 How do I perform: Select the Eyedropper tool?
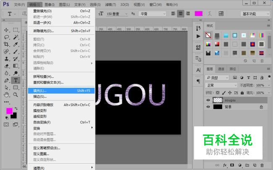coord(16,44)
